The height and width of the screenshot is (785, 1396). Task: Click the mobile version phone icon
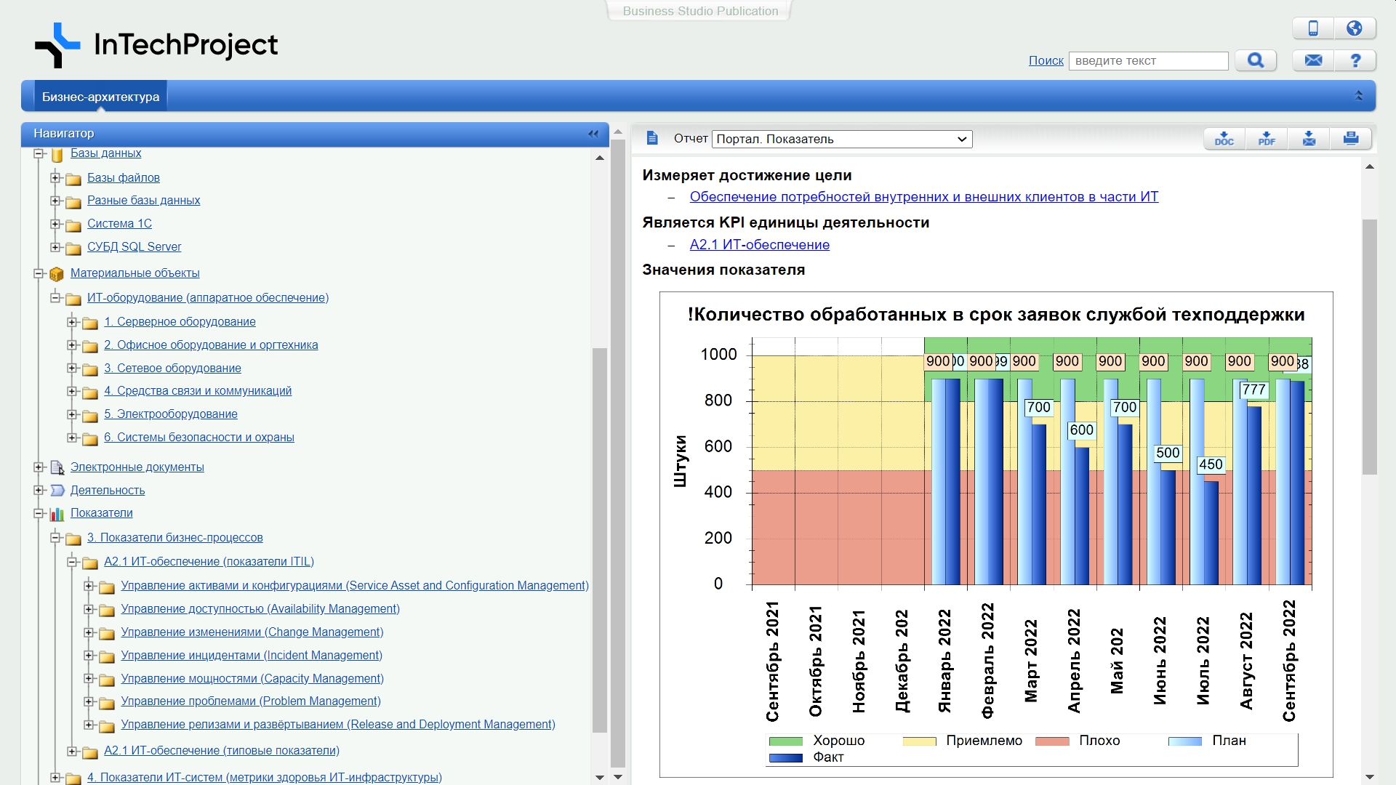click(x=1313, y=28)
